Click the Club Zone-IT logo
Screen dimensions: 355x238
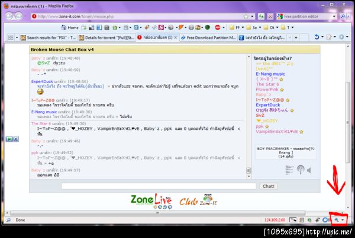[x=198, y=200]
